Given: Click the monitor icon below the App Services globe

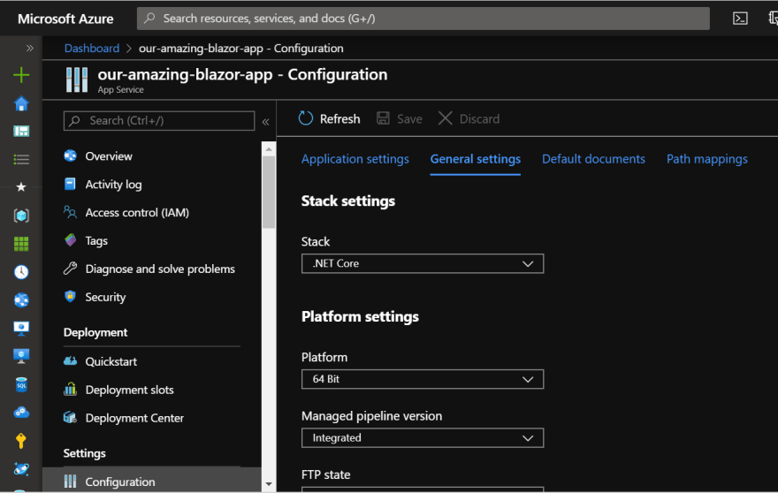Looking at the screenshot, I should (x=21, y=329).
